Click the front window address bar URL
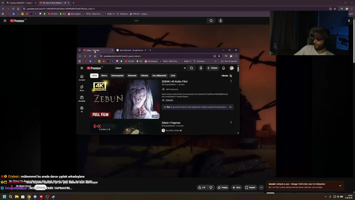Image resolution: width=355 pixels, height=200 pixels. coord(122,56)
